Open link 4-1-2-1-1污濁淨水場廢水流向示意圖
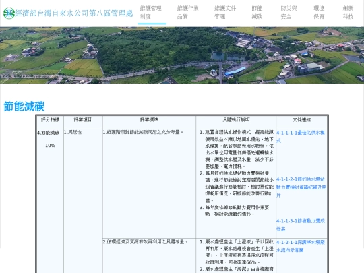The height and width of the screenshot is (273, 364). [x=301, y=246]
